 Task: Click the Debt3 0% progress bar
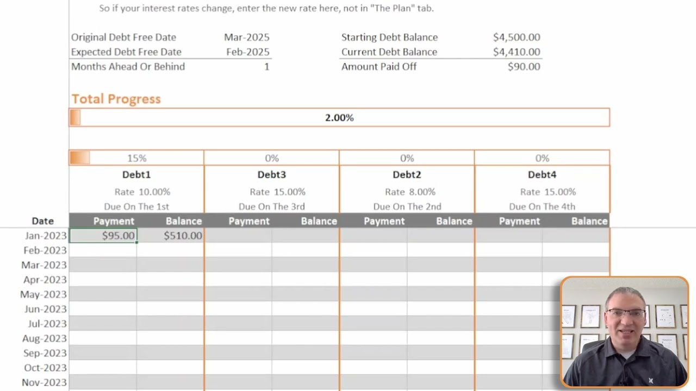tap(271, 158)
